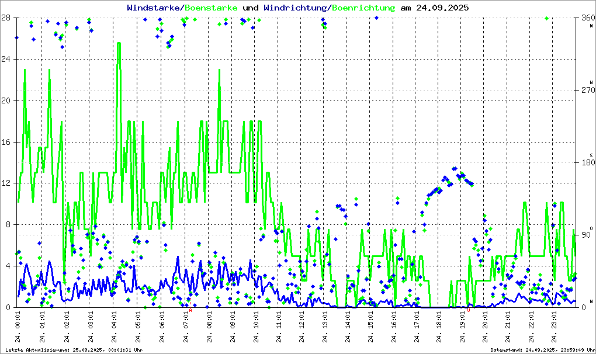Click the O compass letter above 90
Image resolution: width=596 pixels, height=354 pixels.
(591, 228)
